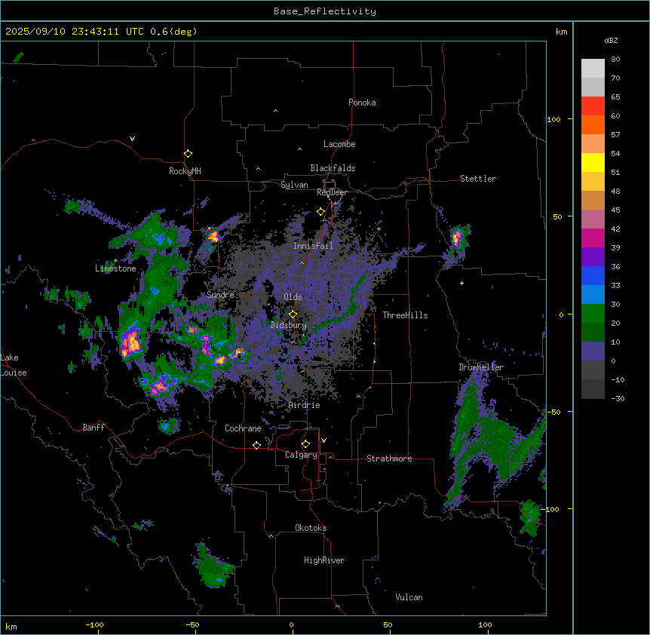This screenshot has height=635, width=650.
Task: Select the Lake Louise label
Action: [14, 365]
